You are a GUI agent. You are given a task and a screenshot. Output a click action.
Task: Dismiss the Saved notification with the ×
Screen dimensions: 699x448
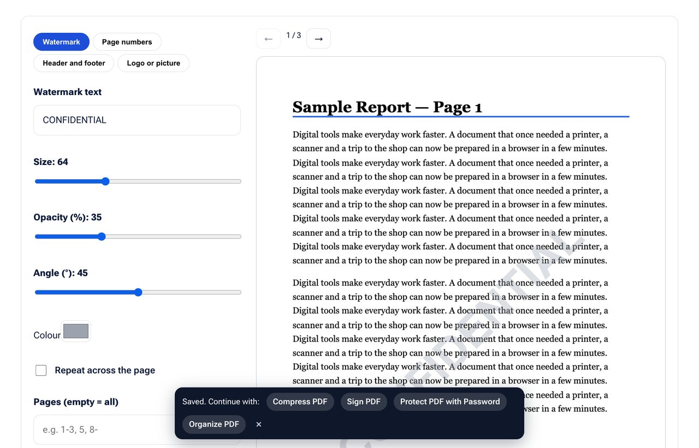tap(259, 425)
